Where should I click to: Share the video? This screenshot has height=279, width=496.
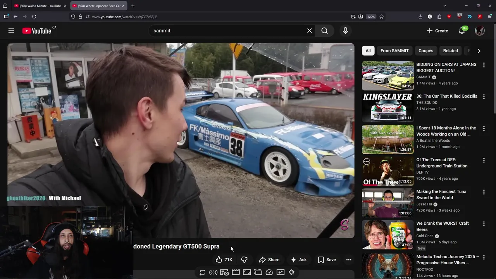[269, 260]
